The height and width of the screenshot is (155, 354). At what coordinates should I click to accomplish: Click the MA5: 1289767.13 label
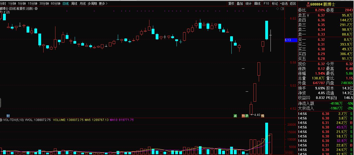(x=97, y=120)
